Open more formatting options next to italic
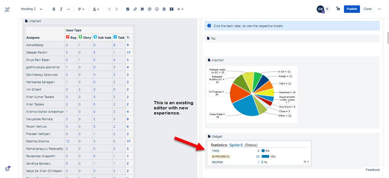389x178 pixels. 69,9
